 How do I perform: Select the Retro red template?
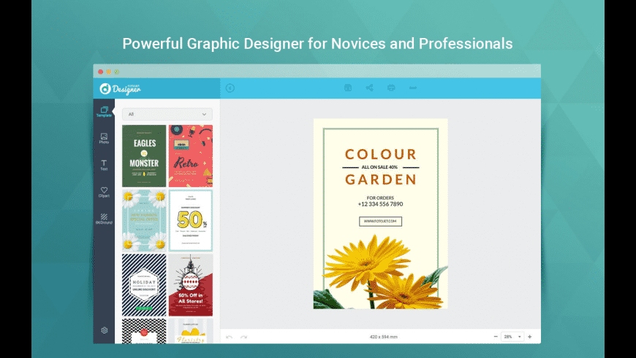[x=191, y=156]
